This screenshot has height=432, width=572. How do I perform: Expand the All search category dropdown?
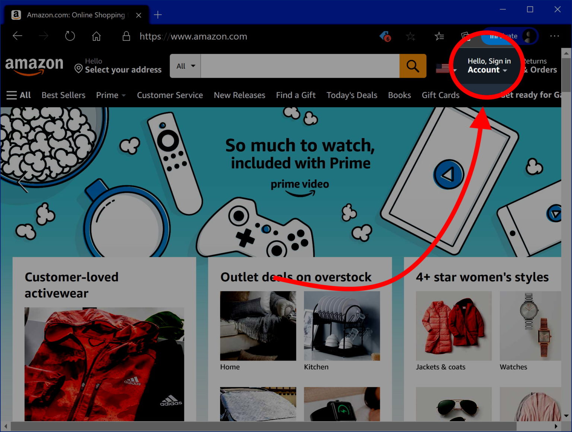point(185,66)
